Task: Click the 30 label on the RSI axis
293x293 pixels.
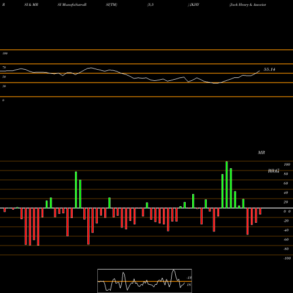Action: (4, 86)
